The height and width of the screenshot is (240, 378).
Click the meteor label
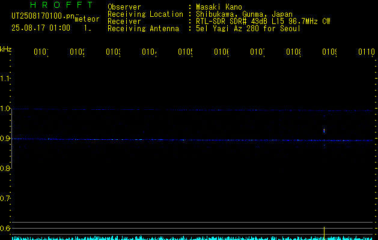87,19
